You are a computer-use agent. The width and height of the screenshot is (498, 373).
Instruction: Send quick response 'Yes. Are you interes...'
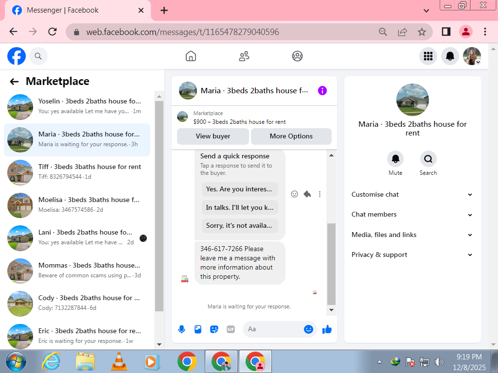click(x=240, y=189)
